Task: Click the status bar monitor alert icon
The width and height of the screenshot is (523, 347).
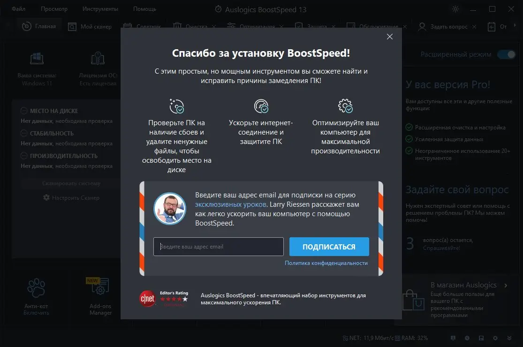Action: point(453,338)
